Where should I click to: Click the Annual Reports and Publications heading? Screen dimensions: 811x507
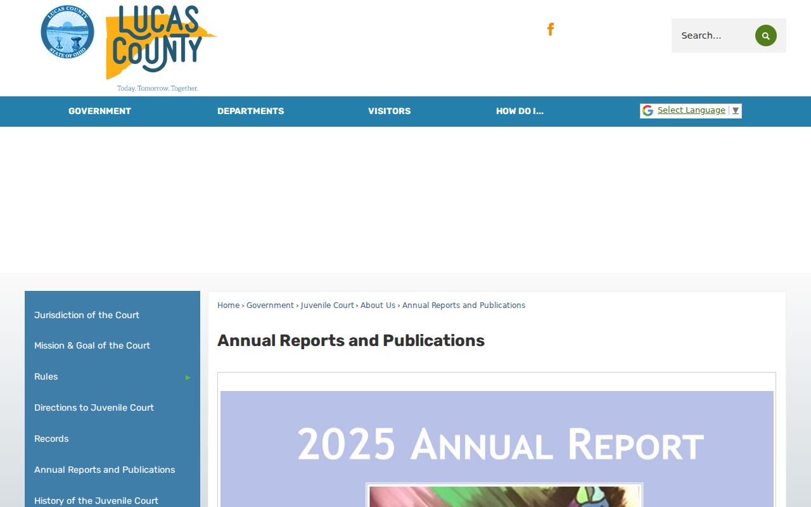click(x=351, y=341)
